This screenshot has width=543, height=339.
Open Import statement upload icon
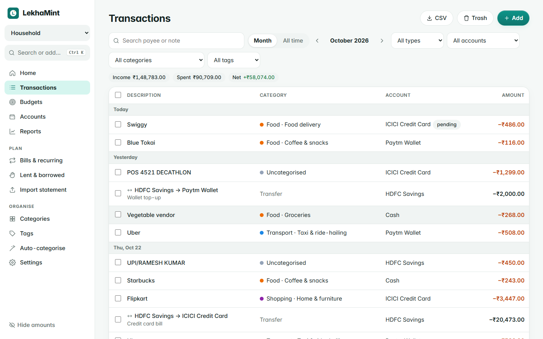pos(12,190)
